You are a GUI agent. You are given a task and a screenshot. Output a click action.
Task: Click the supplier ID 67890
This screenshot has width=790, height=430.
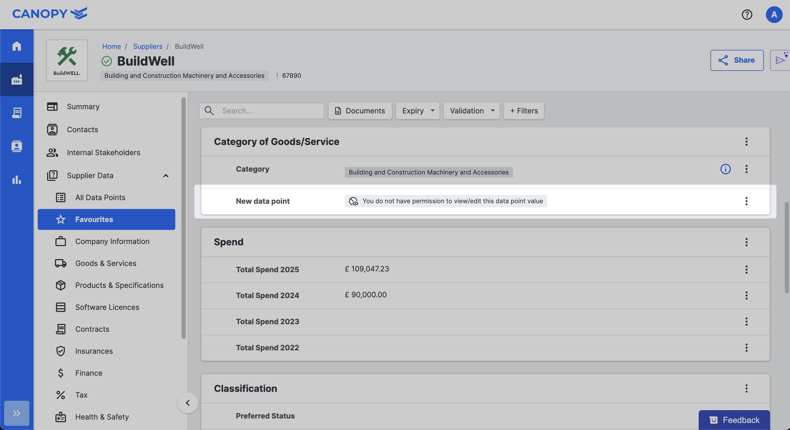(291, 76)
